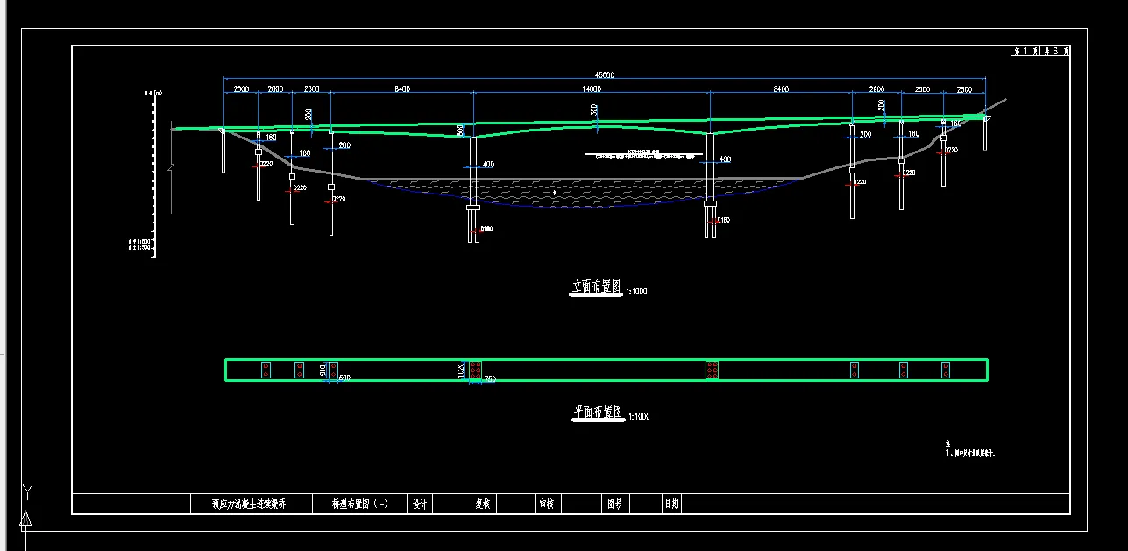Image resolution: width=1128 pixels, height=551 pixels.
Task: Select the six-pile cap beside 750 dimension
Action: tap(475, 370)
